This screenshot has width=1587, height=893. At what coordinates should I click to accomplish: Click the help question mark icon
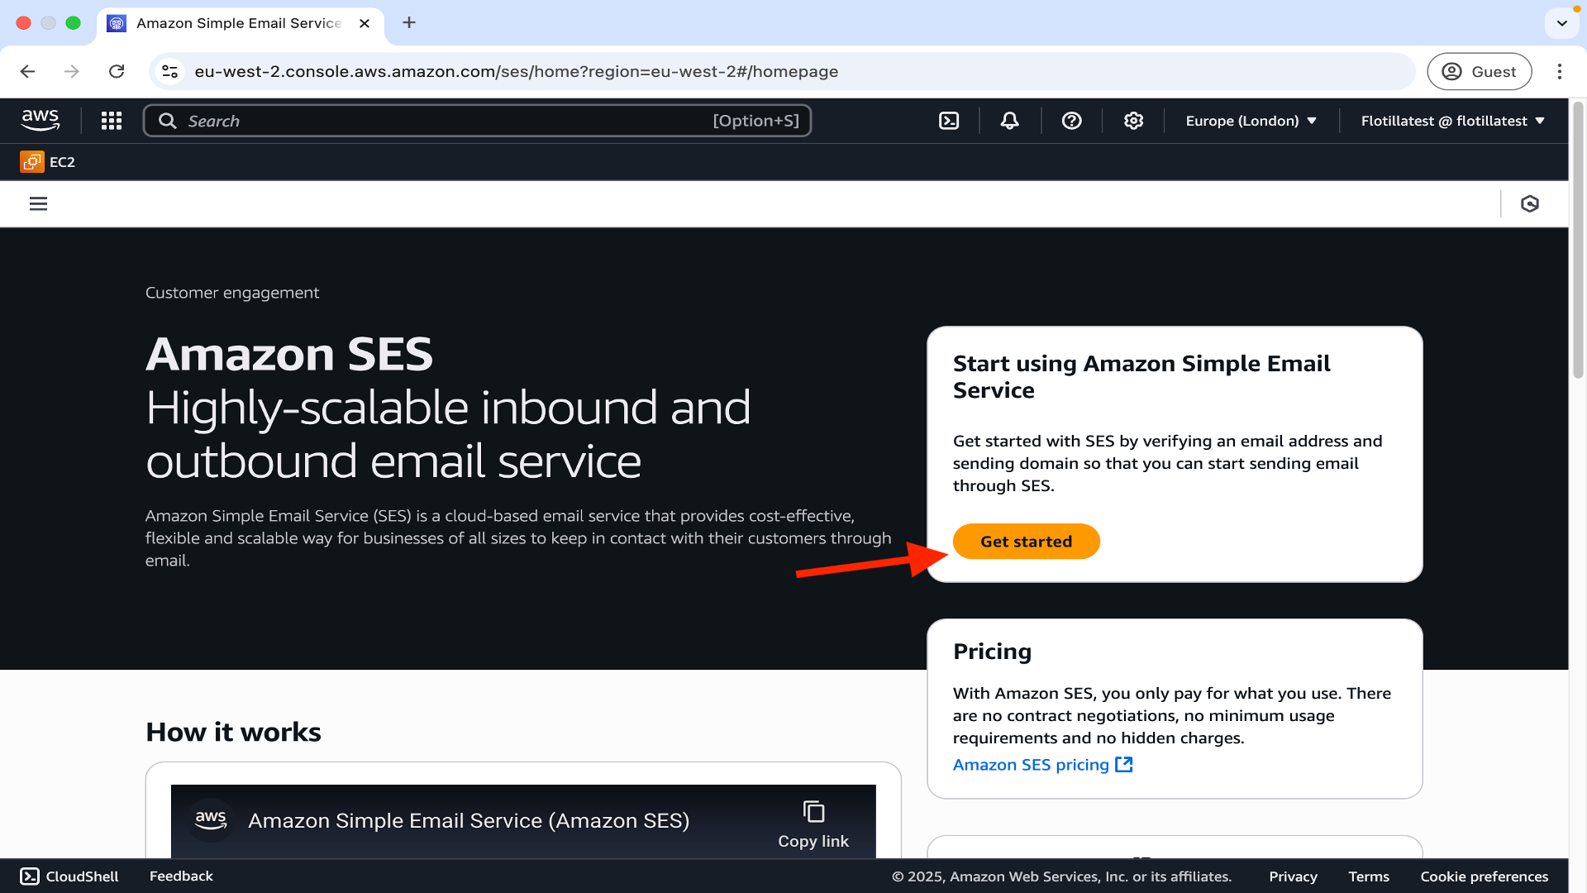click(1071, 121)
